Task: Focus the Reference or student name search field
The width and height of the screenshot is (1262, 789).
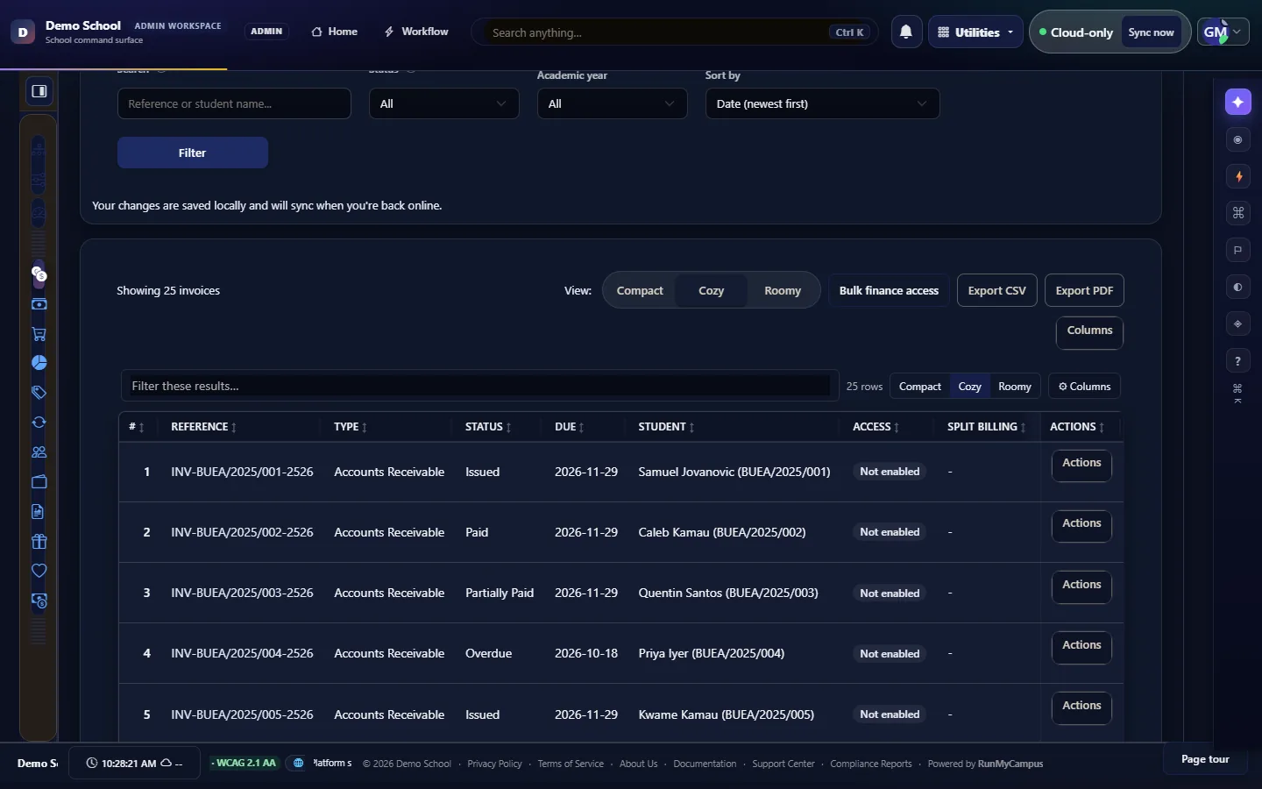Action: tap(234, 103)
